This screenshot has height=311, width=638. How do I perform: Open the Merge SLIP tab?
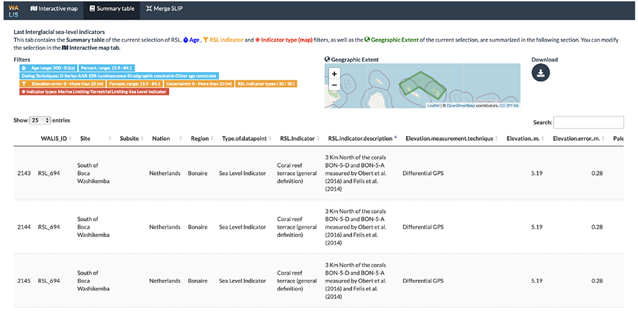(165, 8)
